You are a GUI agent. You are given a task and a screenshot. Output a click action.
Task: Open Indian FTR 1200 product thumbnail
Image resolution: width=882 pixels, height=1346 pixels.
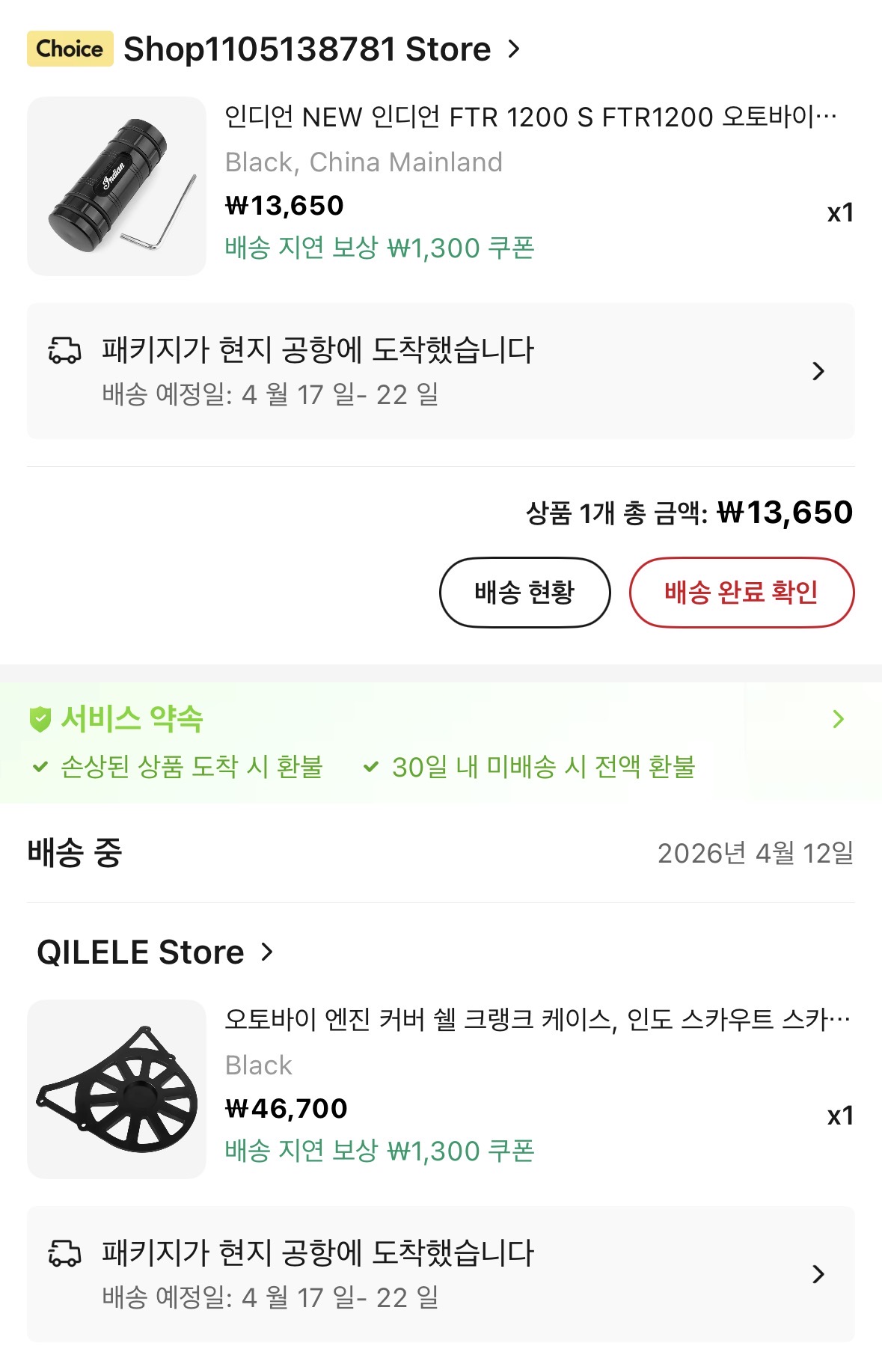click(x=116, y=186)
